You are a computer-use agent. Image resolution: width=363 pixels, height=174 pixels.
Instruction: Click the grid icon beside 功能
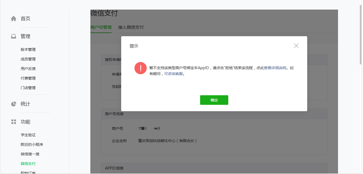[14, 122]
